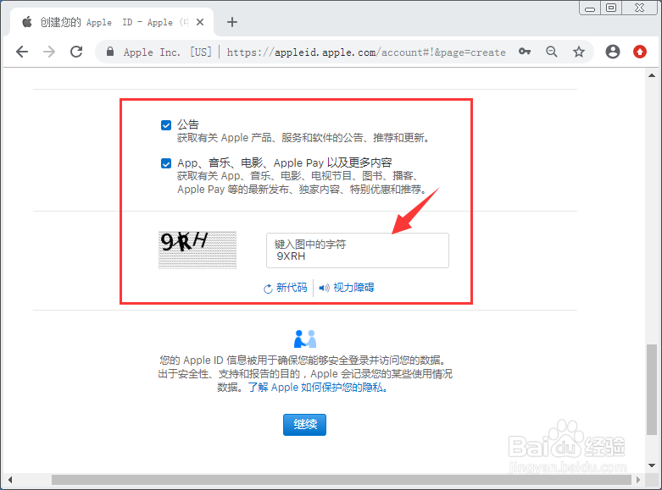This screenshot has width=662, height=490.
Task: Click Apple Inc. [US] certificate label
Action: [x=168, y=52]
